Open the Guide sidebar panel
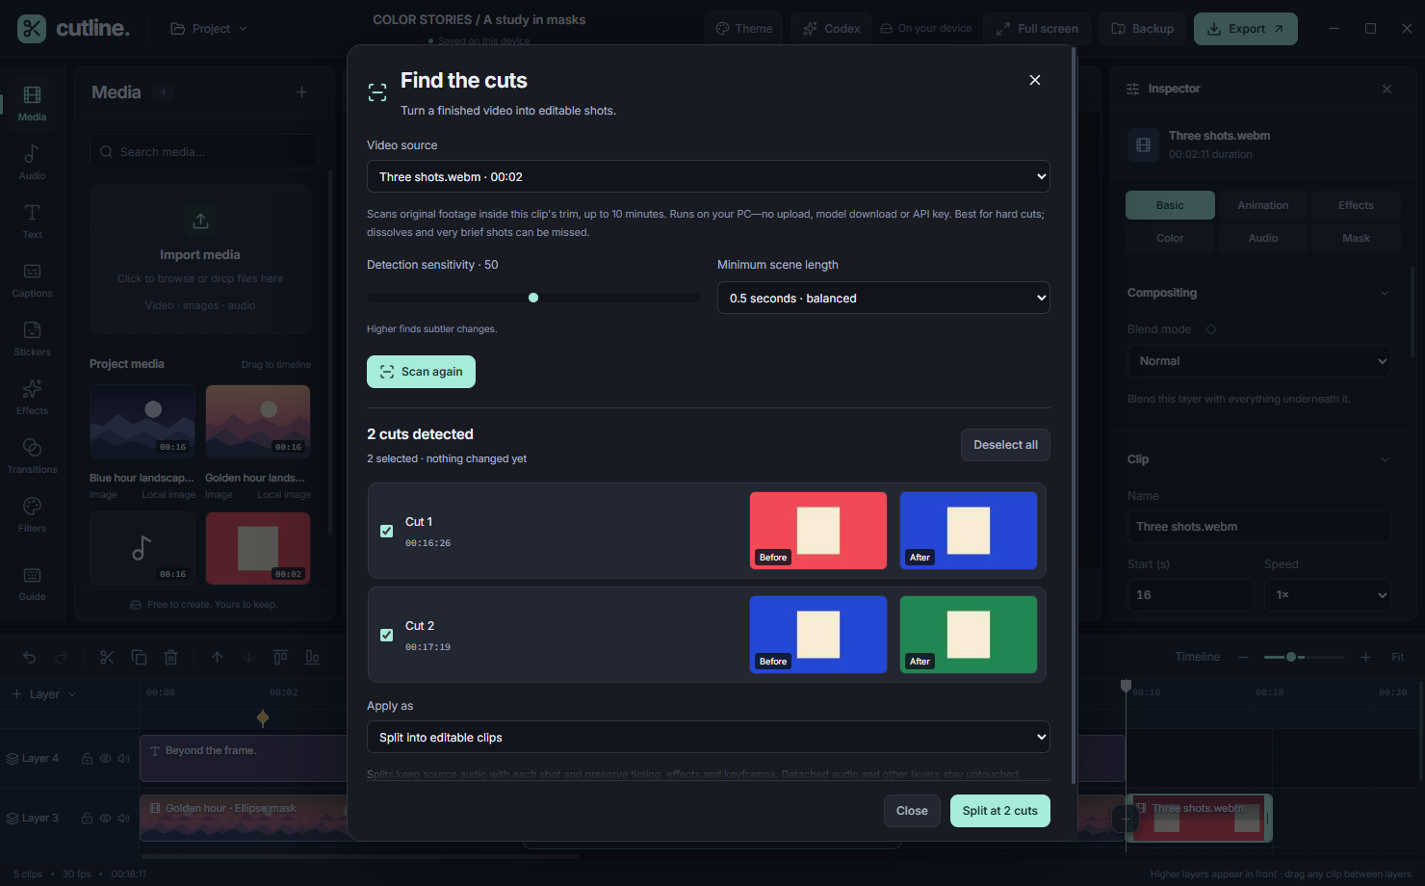This screenshot has height=886, width=1425. pyautogui.click(x=32, y=584)
